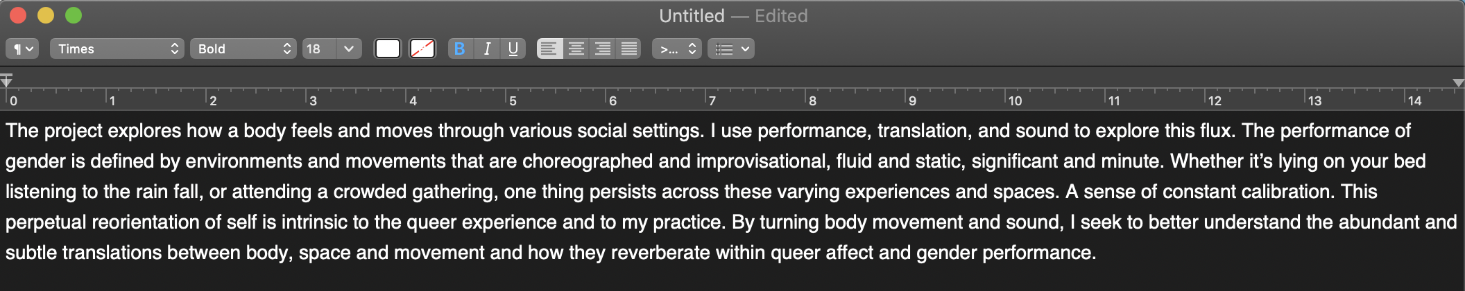Toggle italic formatting button
Screen dimensions: 1465x291
pyautogui.click(x=487, y=48)
